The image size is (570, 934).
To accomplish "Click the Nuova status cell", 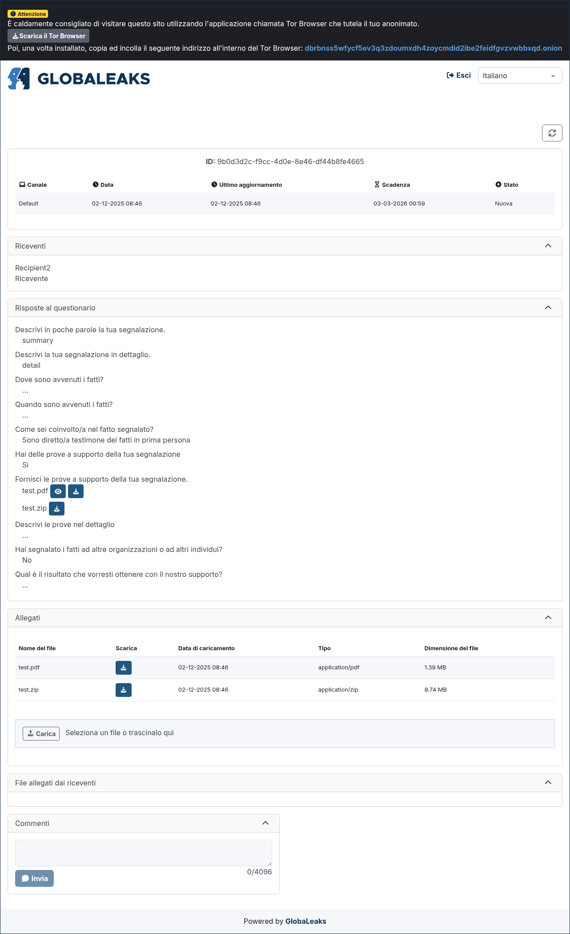I will (504, 203).
